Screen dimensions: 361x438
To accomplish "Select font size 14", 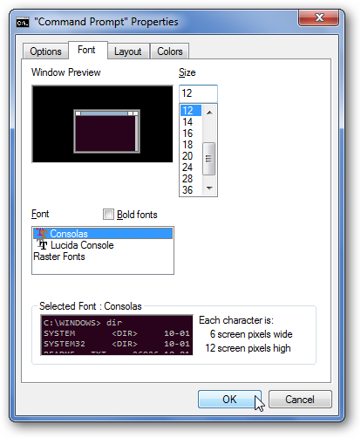I will click(x=191, y=122).
